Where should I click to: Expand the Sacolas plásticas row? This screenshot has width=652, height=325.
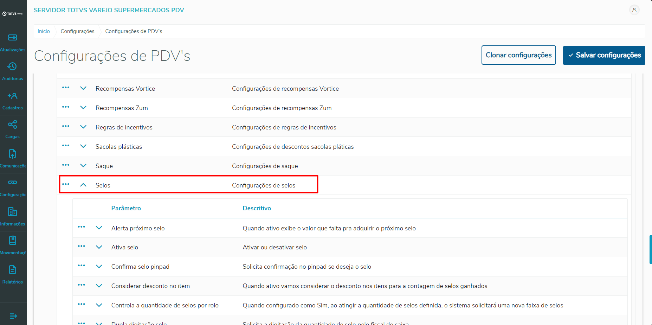83,146
